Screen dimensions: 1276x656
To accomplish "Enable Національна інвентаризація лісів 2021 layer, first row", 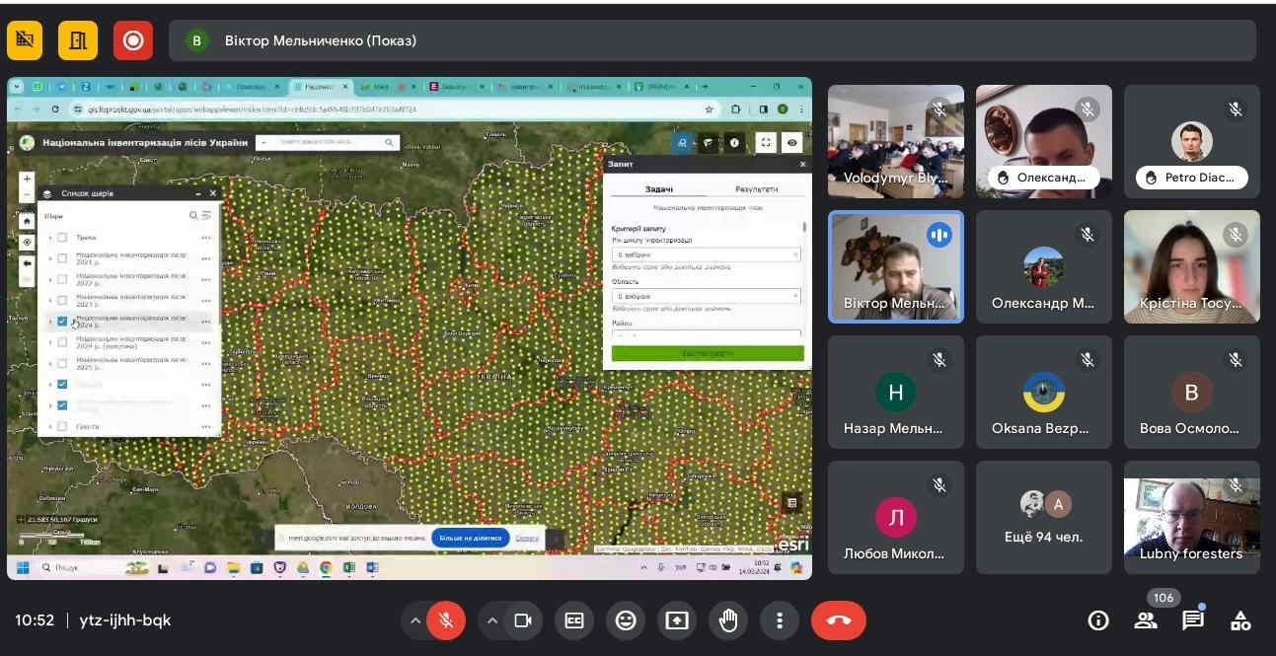I will [x=62, y=258].
